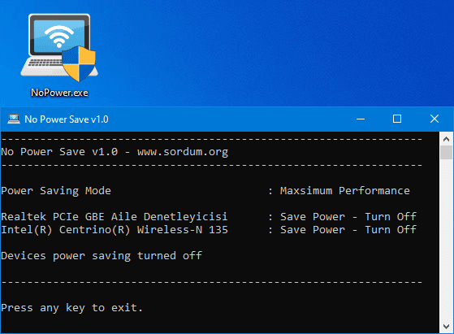Minimize the No Power Save window
Viewport: 454px width, 334px height.
[x=361, y=119]
